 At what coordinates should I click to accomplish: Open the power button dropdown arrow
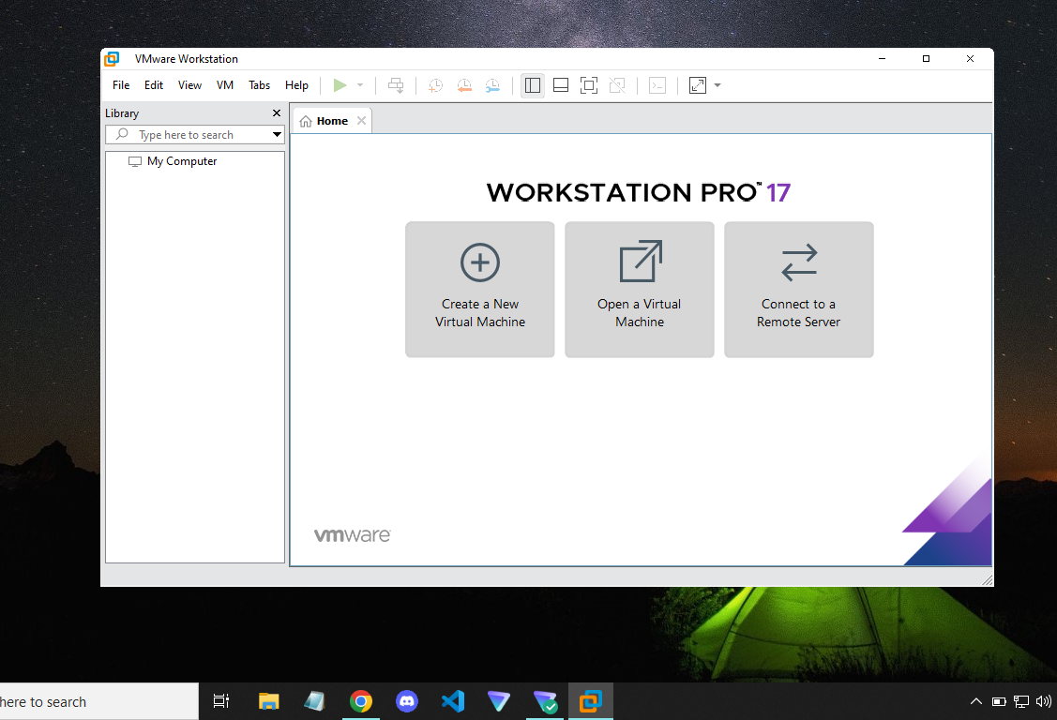359,85
